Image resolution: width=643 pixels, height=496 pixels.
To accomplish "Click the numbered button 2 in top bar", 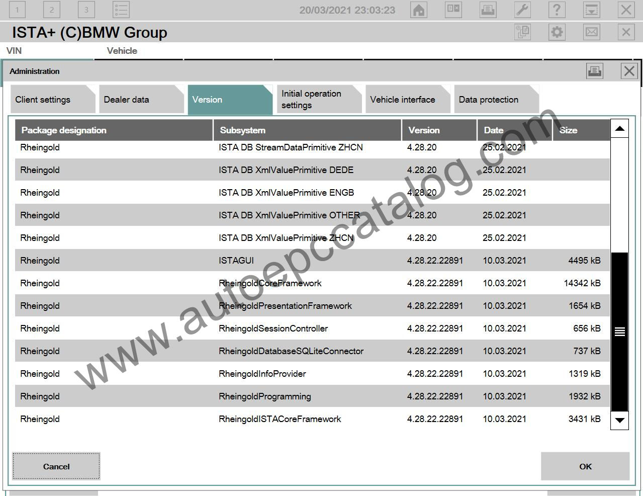I will pos(51,10).
